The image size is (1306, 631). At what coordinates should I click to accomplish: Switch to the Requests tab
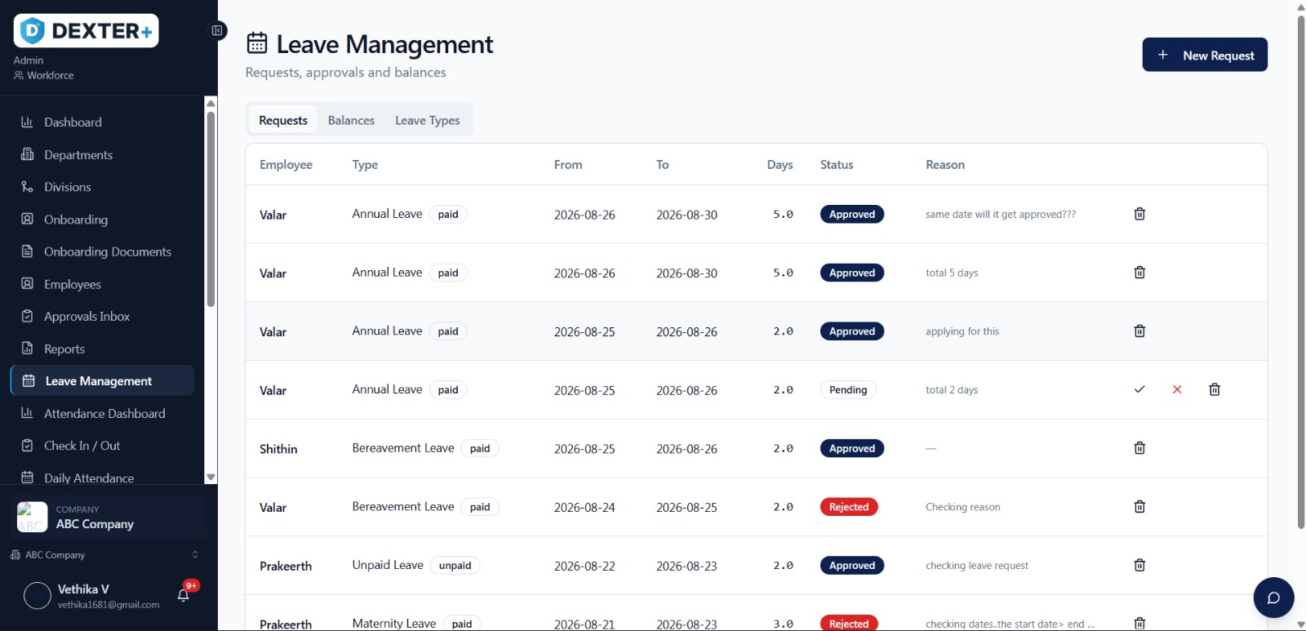coord(283,120)
